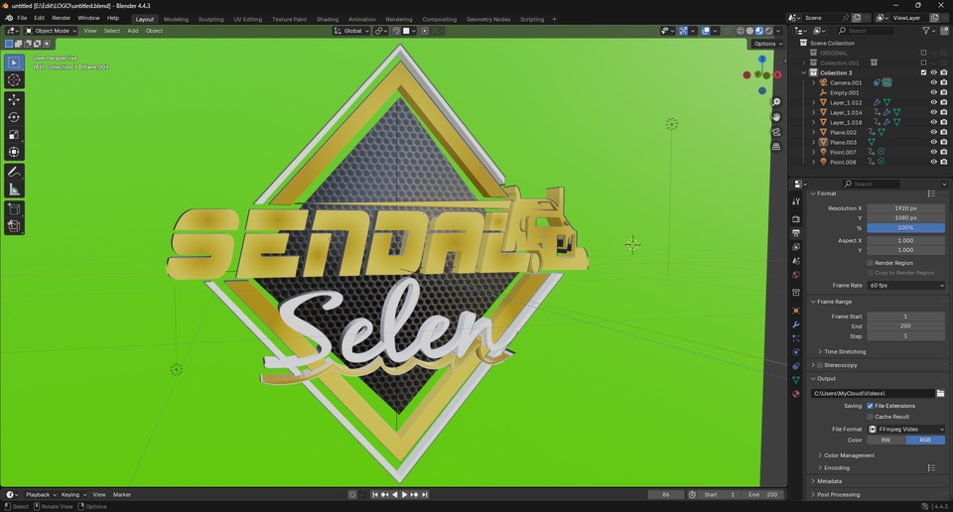Expand the Encoding panel
Screen dimensions: 953x512
837,467
